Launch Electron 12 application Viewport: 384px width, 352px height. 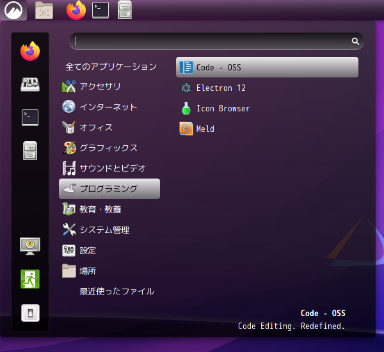click(x=267, y=88)
